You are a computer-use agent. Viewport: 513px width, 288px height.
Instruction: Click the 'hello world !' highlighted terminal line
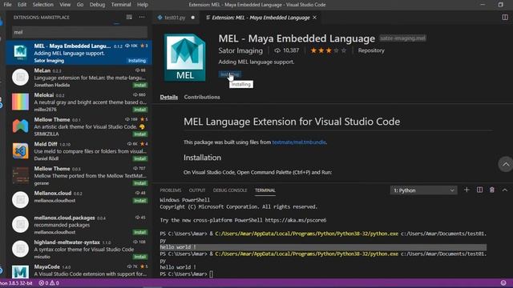tap(323, 247)
